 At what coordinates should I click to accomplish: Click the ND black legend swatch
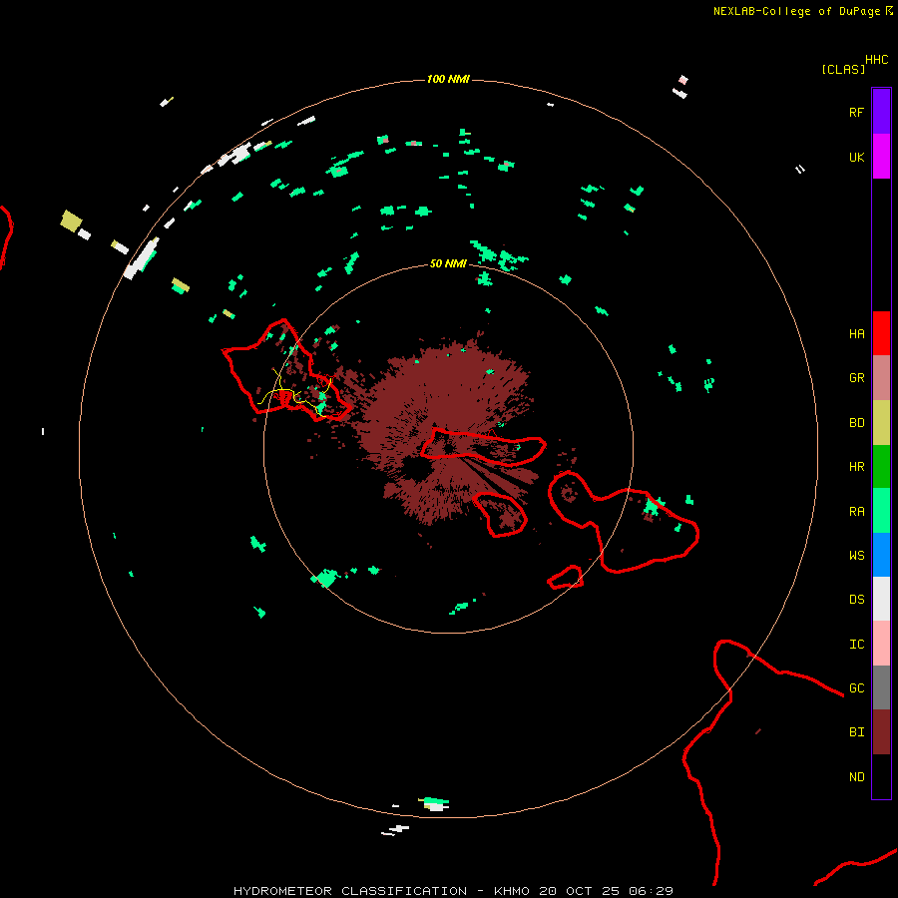point(881,776)
